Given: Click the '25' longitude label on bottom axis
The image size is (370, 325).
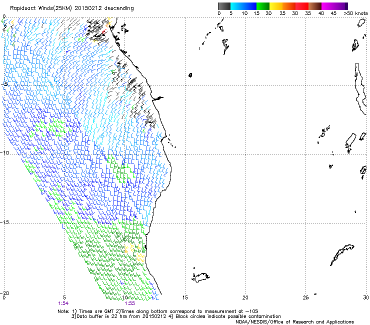Looking at the screenshot, I should pos(305,297).
